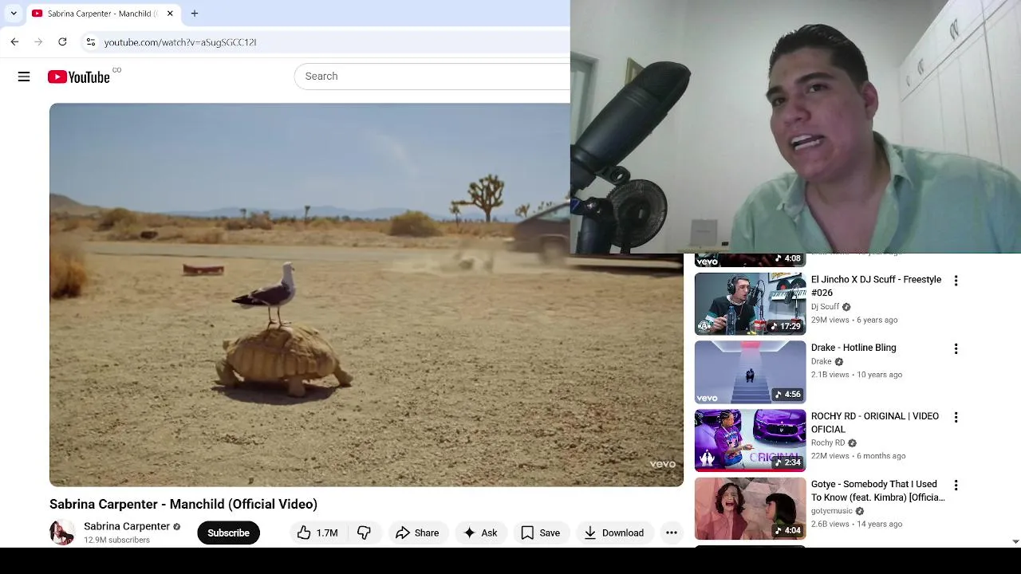
Task: Open options menu for El Jincho video
Action: (x=956, y=281)
